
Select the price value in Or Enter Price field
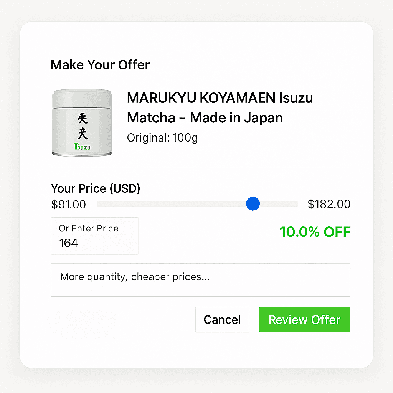coord(69,243)
